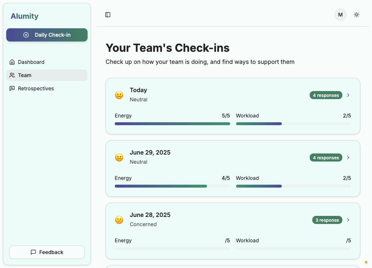Click the Alumity logo
372x268 pixels.
point(25,16)
